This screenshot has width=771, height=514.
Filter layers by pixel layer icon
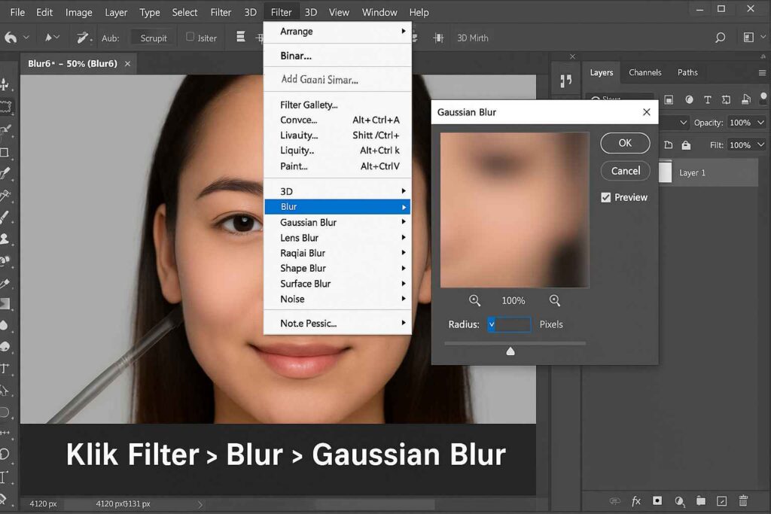coord(669,100)
